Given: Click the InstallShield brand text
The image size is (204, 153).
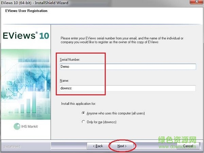Looking at the screenshot, I should (x=12, y=147).
